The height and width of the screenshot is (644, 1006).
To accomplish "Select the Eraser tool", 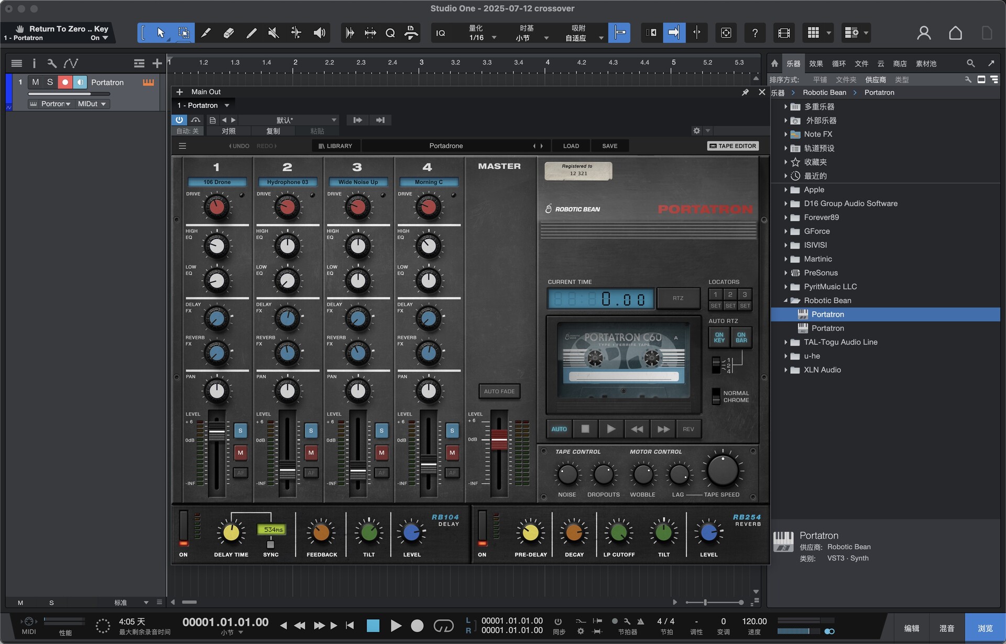I will [228, 33].
